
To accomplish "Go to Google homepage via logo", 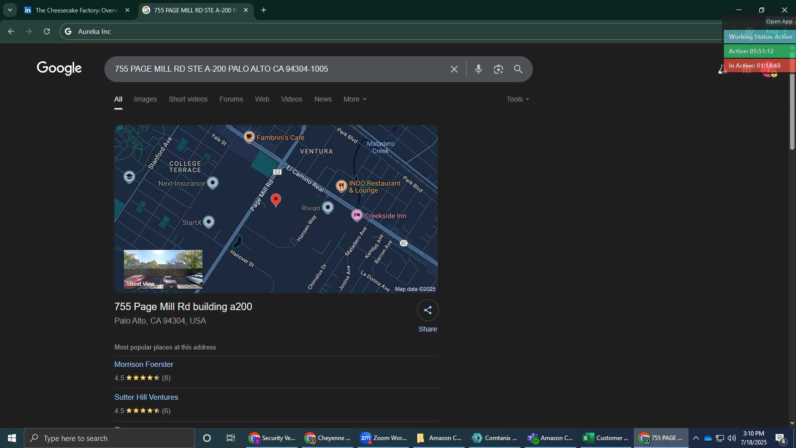I will [59, 68].
